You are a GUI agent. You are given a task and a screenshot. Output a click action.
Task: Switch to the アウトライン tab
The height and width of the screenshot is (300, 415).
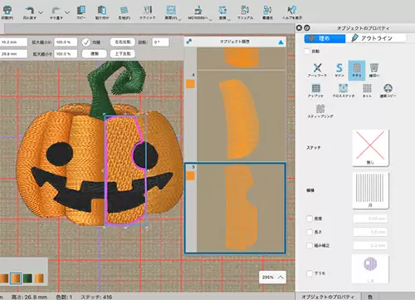click(x=376, y=38)
